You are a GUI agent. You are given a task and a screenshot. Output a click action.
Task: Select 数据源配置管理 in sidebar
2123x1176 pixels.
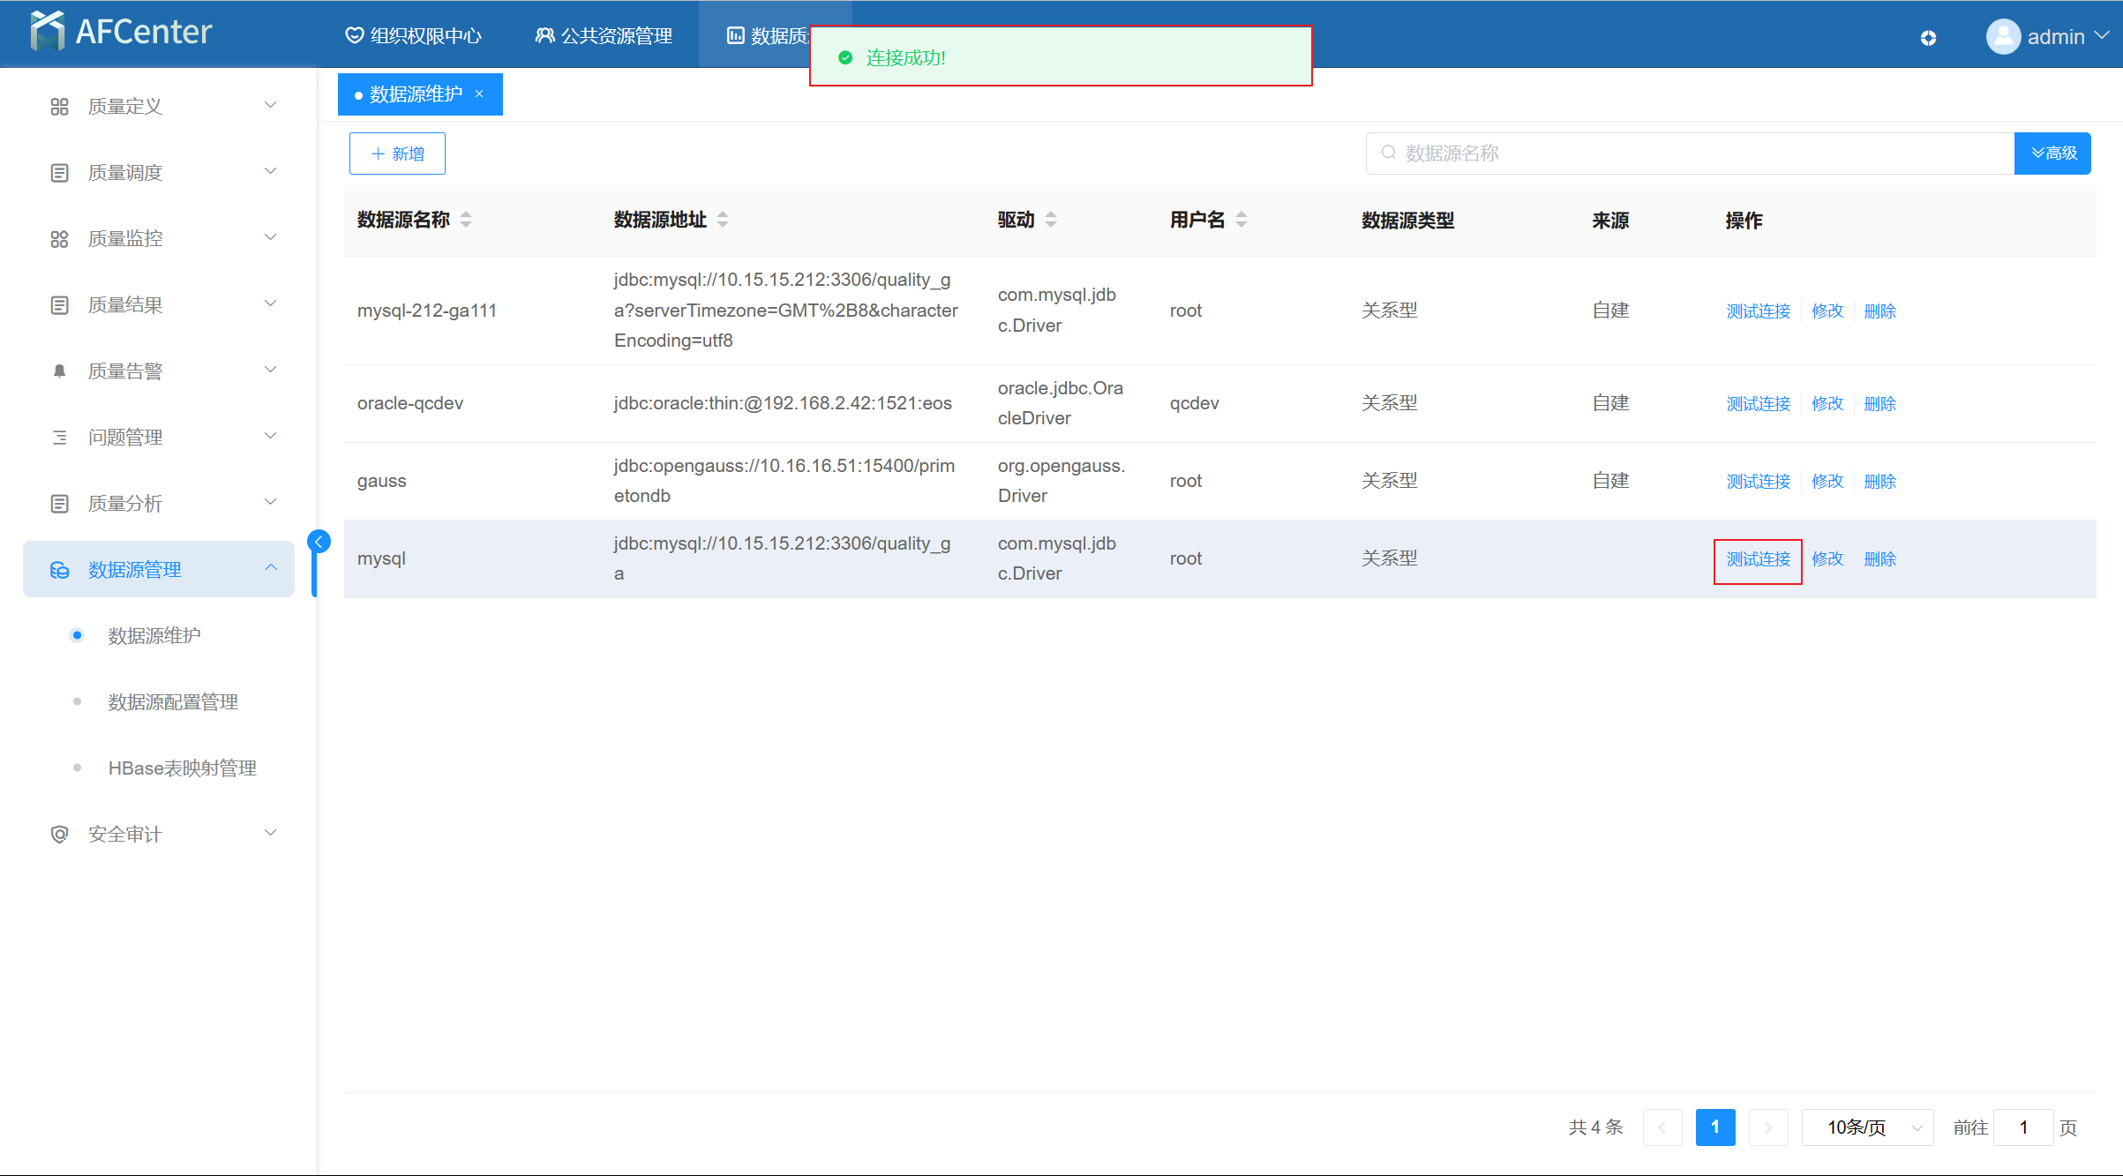(173, 701)
